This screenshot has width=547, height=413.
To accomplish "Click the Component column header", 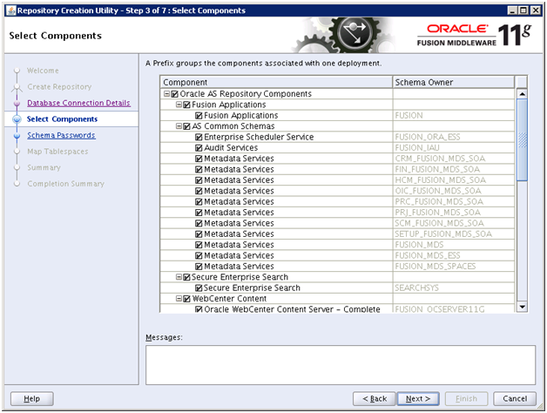I will tap(276, 83).
